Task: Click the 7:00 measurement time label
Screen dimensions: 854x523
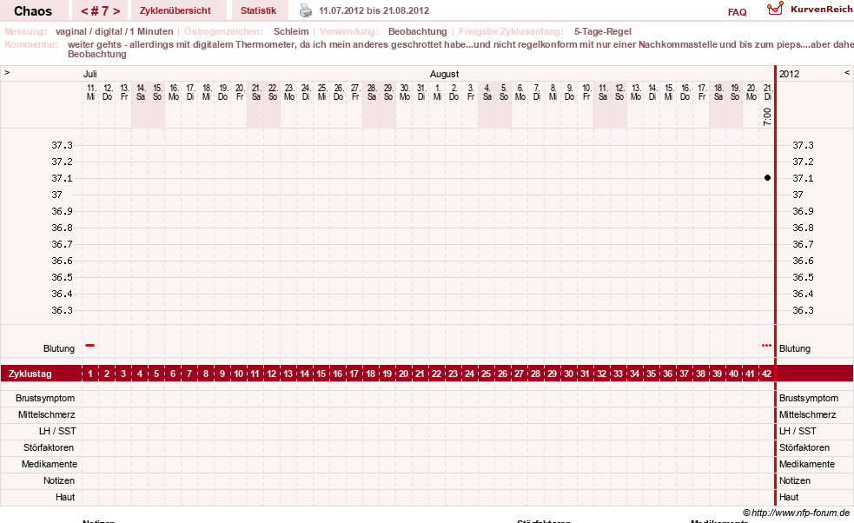Action: 767,116
